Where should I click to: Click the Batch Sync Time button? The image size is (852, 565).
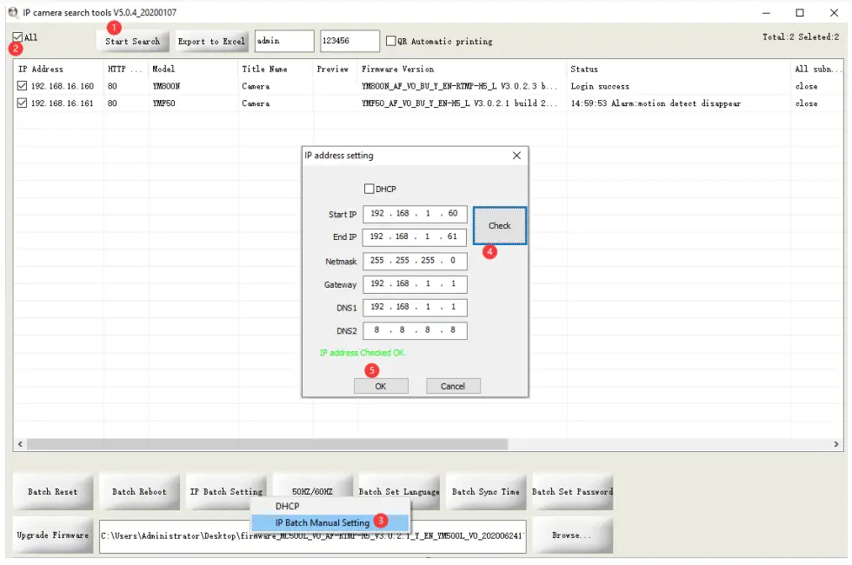(485, 491)
